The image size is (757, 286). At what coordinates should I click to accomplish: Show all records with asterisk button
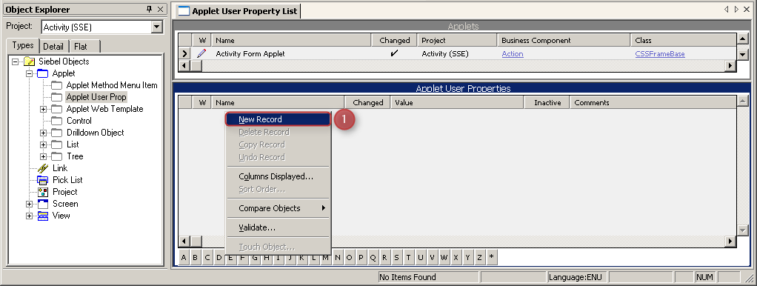coord(492,258)
